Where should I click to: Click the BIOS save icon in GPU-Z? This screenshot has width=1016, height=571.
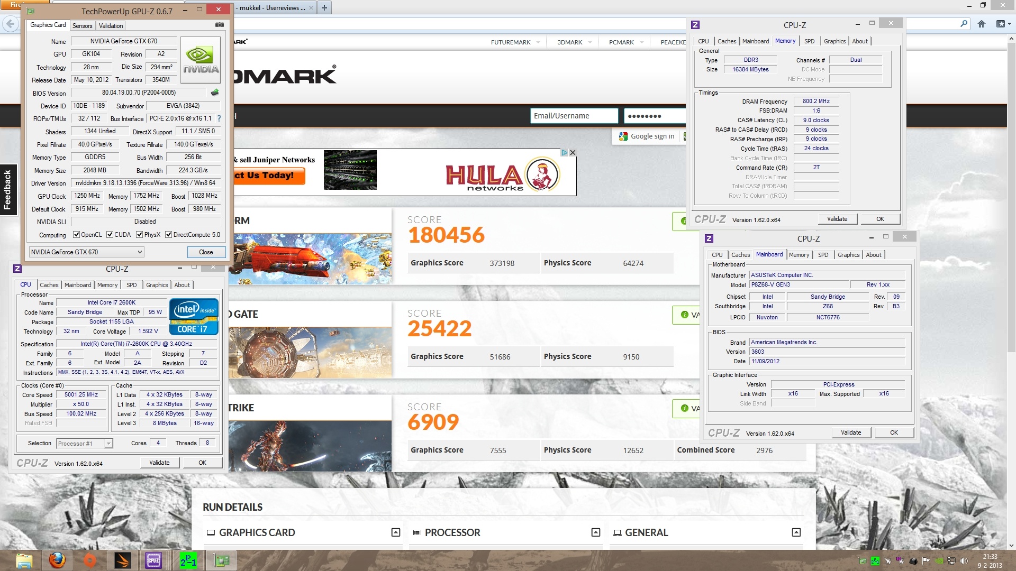(x=215, y=93)
